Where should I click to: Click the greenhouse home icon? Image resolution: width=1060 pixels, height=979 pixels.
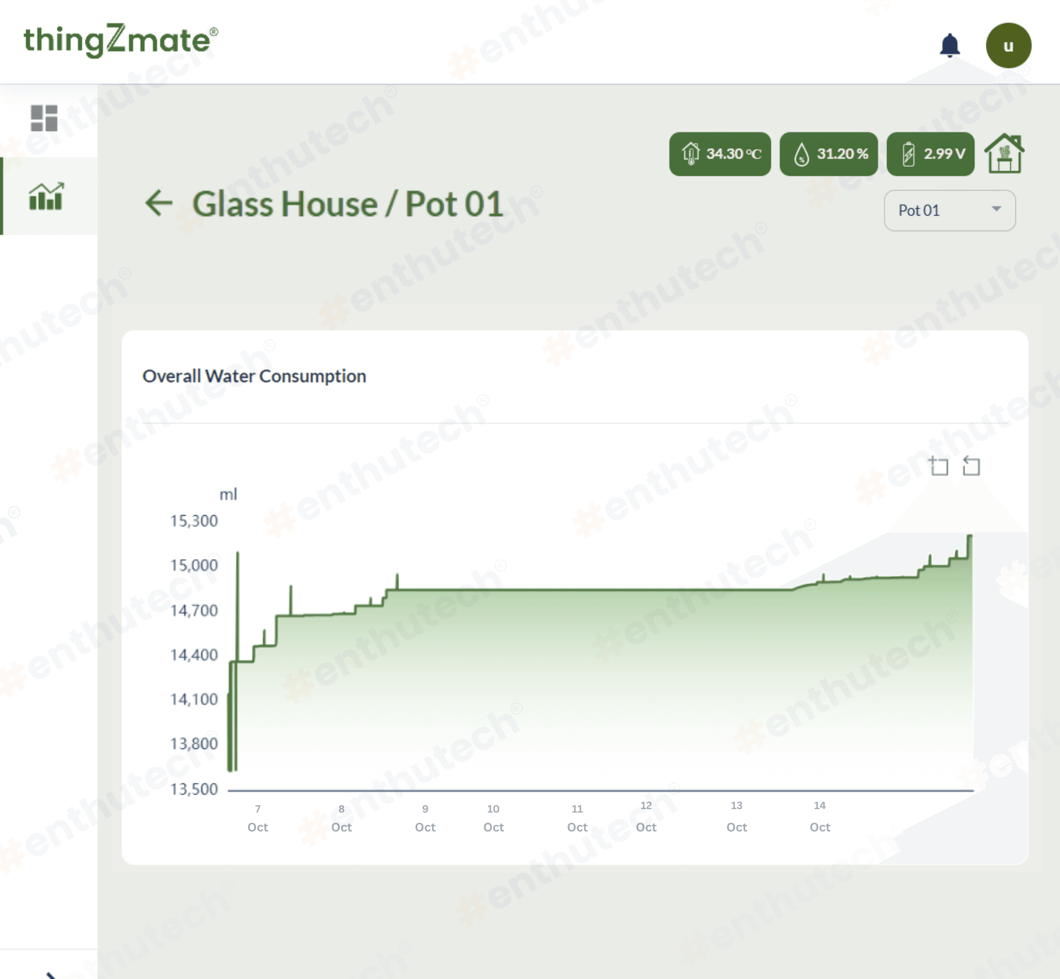(x=1004, y=154)
